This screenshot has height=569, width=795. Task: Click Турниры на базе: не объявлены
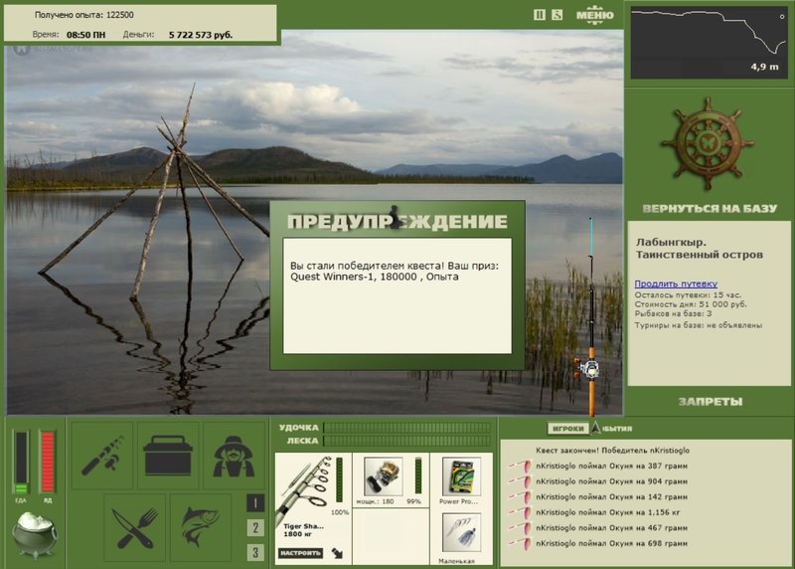coord(699,325)
